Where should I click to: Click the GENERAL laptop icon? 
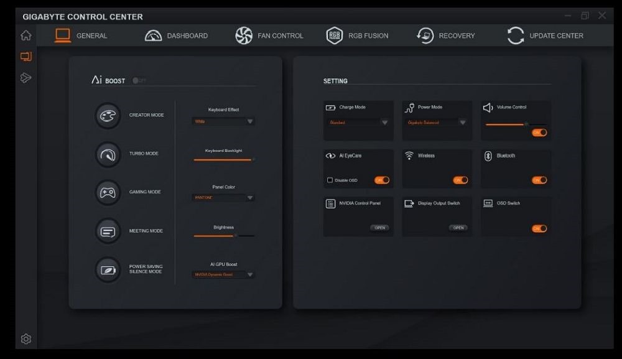click(63, 35)
